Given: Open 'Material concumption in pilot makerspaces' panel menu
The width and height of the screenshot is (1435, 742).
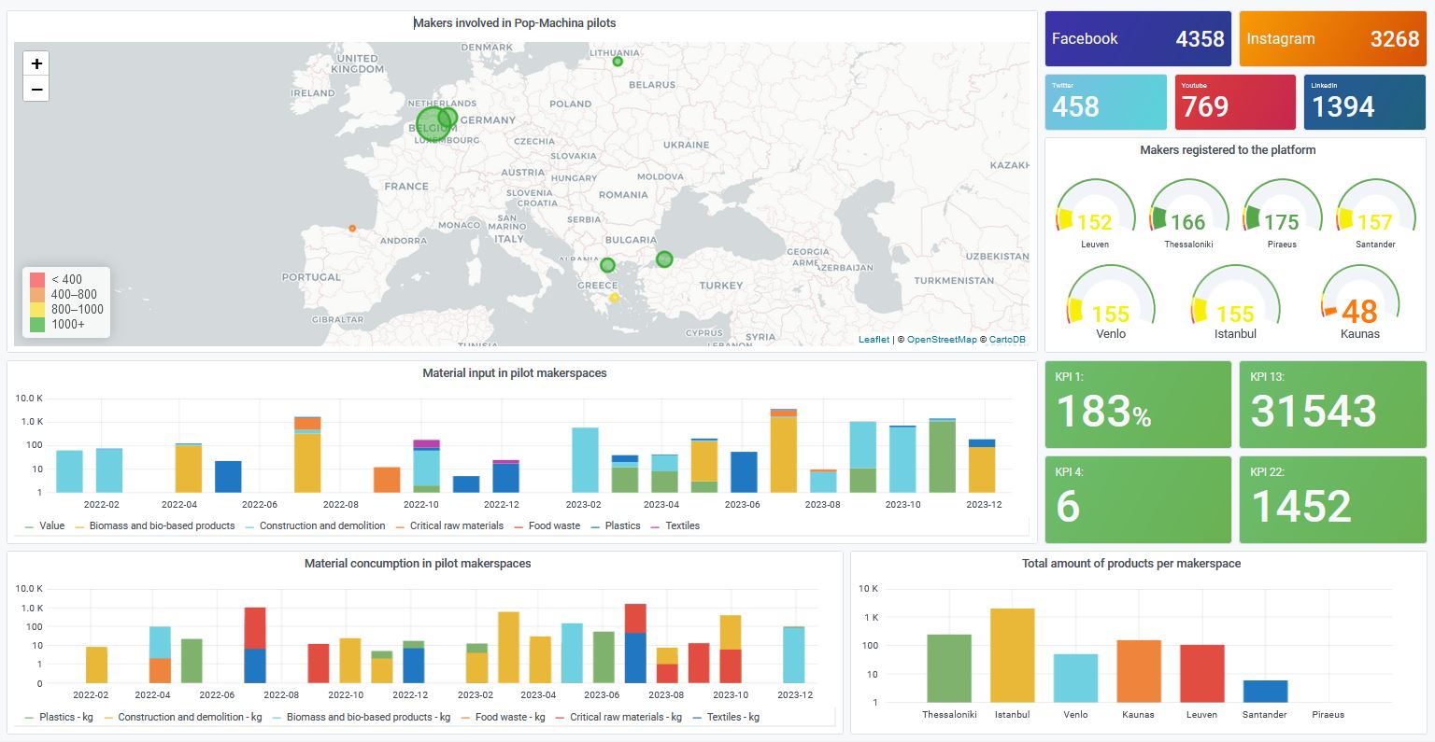Looking at the screenshot, I should (418, 564).
